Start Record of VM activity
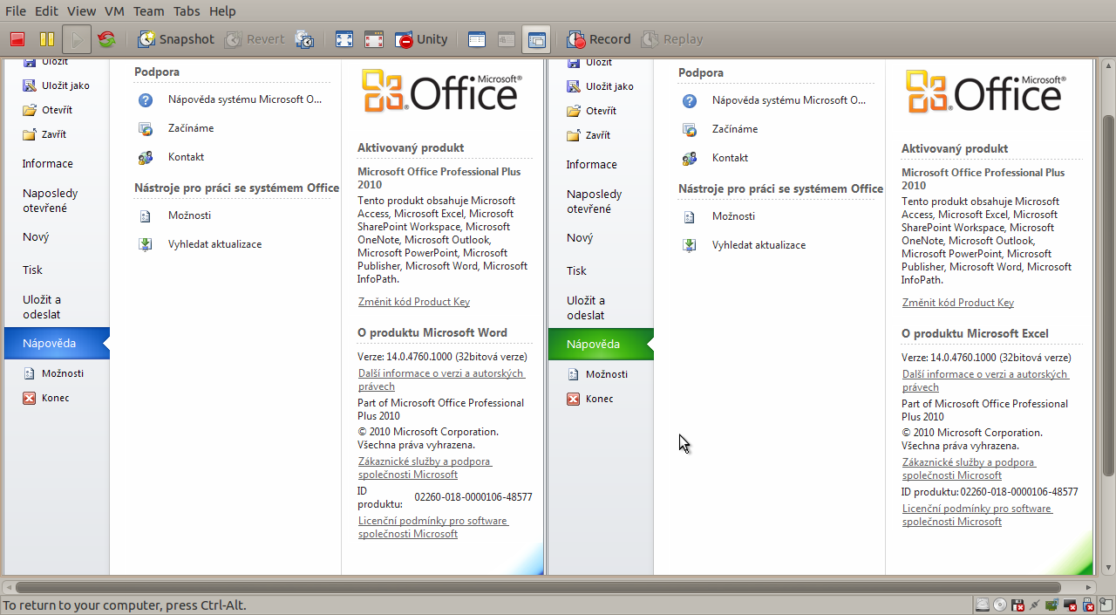 click(599, 39)
